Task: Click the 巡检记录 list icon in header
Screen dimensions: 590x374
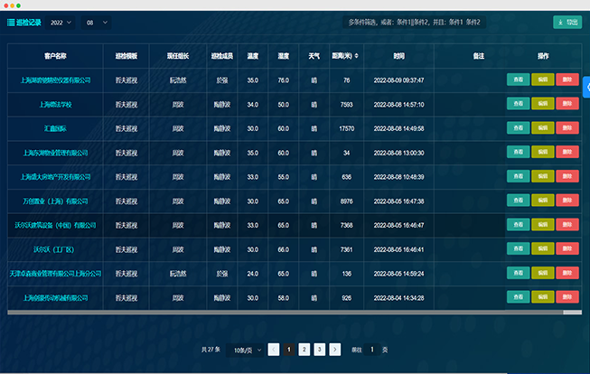Action: (11, 22)
